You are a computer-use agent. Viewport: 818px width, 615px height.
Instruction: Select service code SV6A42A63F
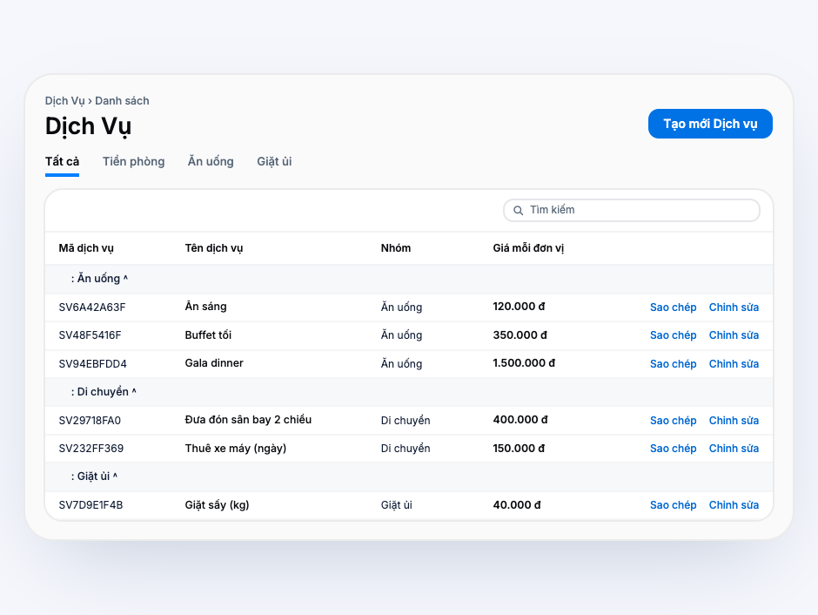pyautogui.click(x=92, y=307)
